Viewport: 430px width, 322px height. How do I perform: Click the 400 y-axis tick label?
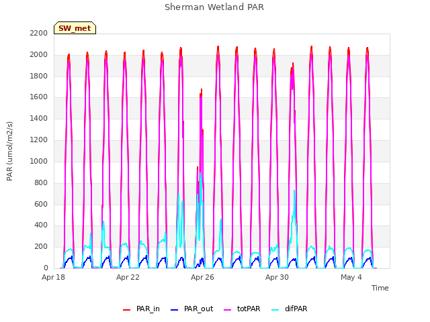click(x=41, y=225)
